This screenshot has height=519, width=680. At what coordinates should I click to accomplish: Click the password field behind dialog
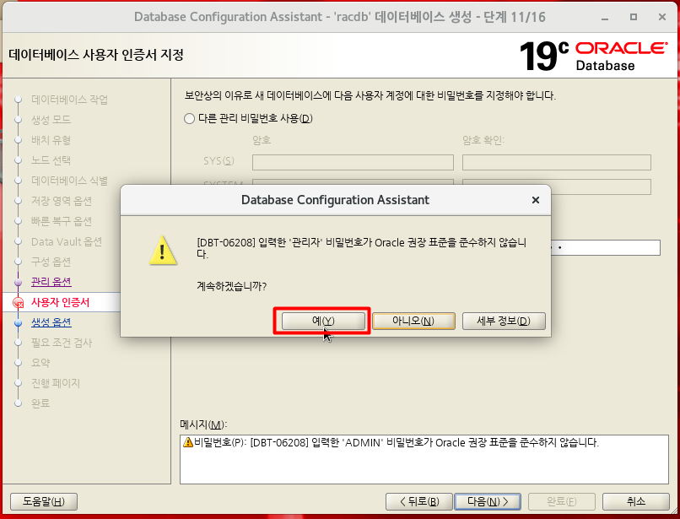tap(606, 248)
